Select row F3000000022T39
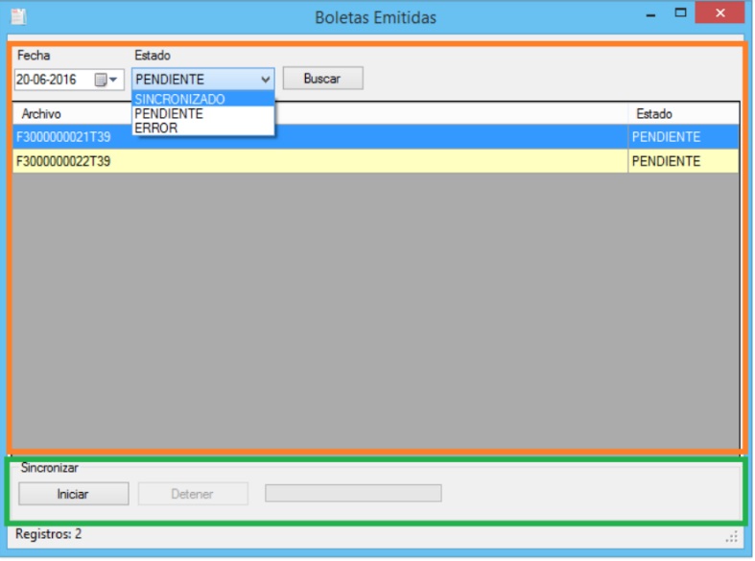Screen dimensions: 755x561 pyautogui.click(x=375, y=161)
